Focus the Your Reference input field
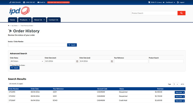 tap(131, 61)
